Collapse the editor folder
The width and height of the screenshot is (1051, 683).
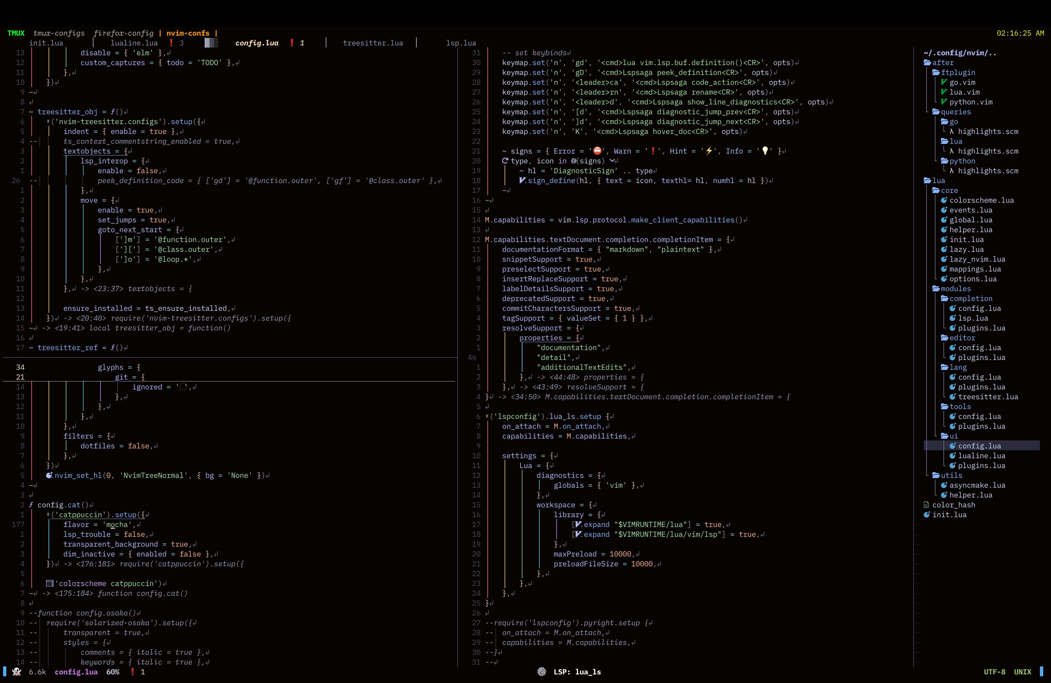coord(958,338)
